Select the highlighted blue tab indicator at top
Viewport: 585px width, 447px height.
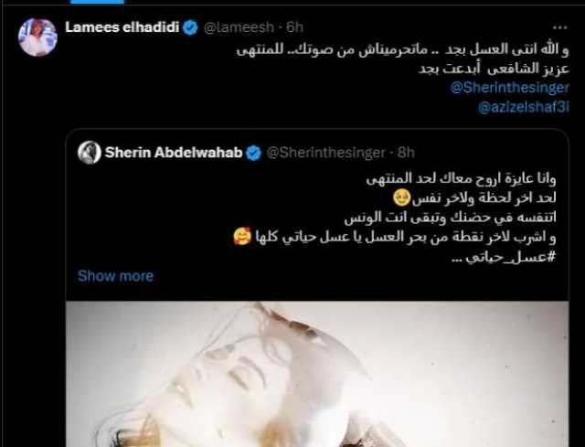click(x=97, y=2)
